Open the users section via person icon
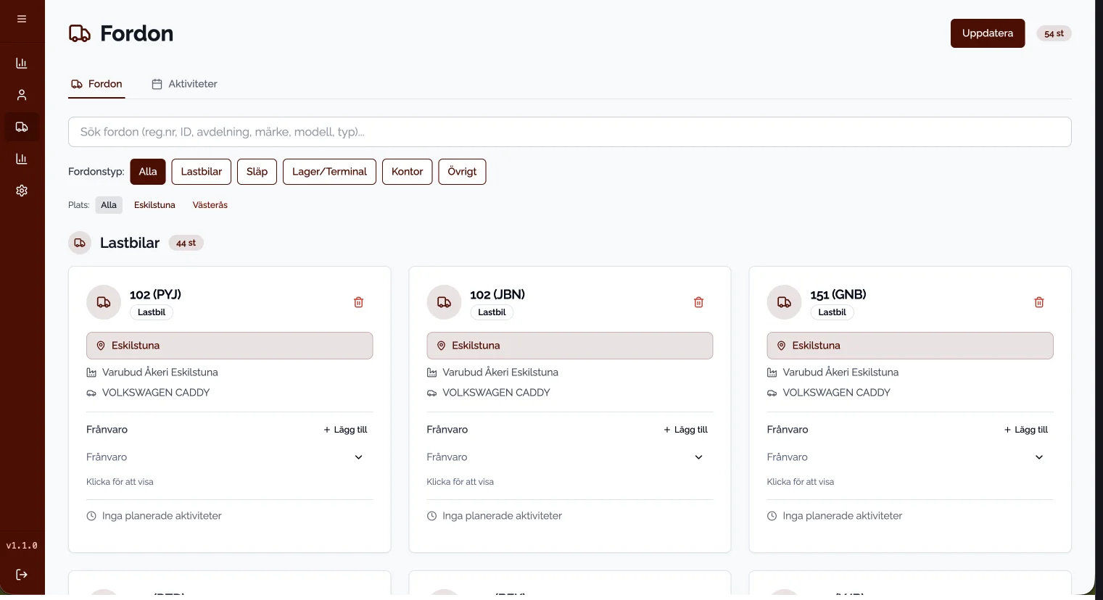 click(x=21, y=95)
